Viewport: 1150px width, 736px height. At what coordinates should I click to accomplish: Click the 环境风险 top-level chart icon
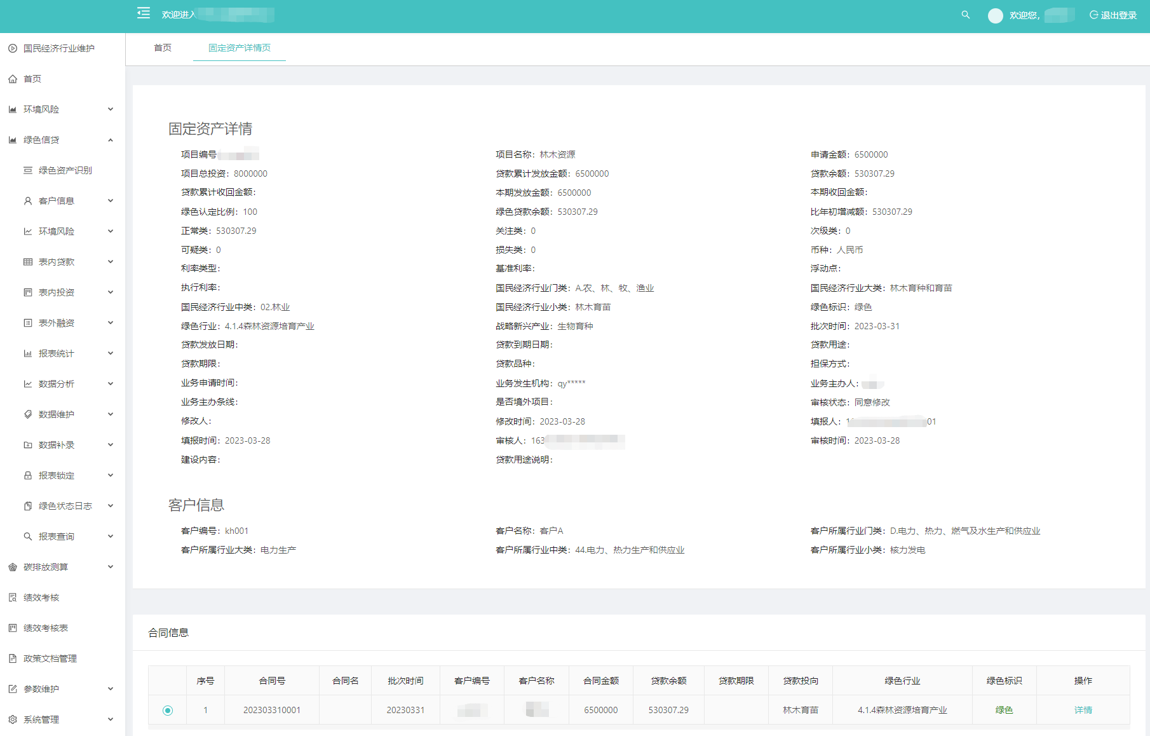point(13,109)
